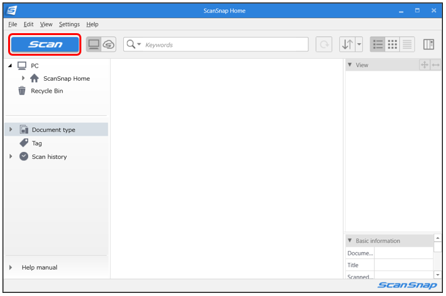Switch to ScanSnap Cloud content view
Screen dimensions: 446x296
(109, 44)
